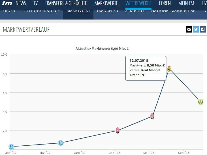This screenshot has height=155, width=207.
Task: Click the Real Madrid crest on the chart
Action: click(x=169, y=68)
